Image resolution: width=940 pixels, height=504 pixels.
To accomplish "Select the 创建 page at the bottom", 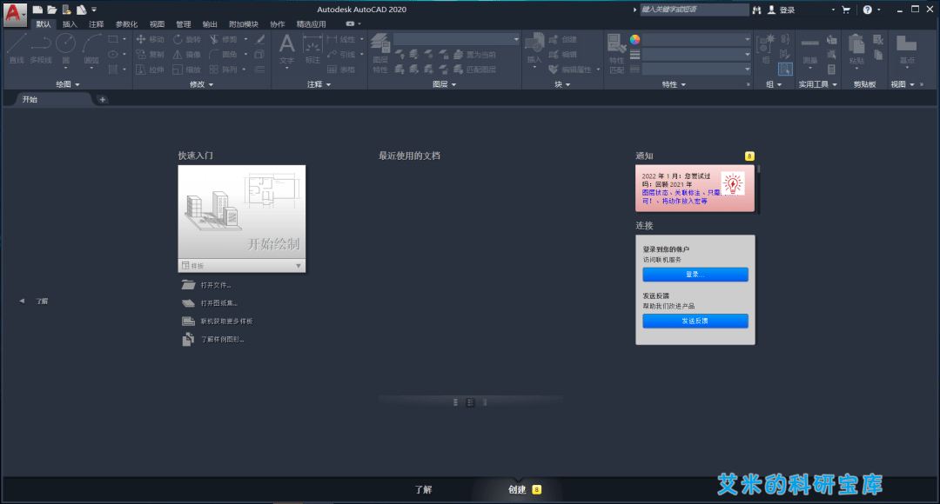I will coord(517,489).
